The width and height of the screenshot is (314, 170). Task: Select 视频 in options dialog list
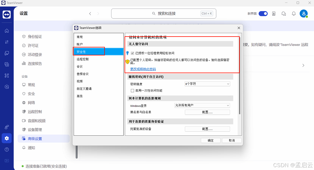click(x=99, y=81)
